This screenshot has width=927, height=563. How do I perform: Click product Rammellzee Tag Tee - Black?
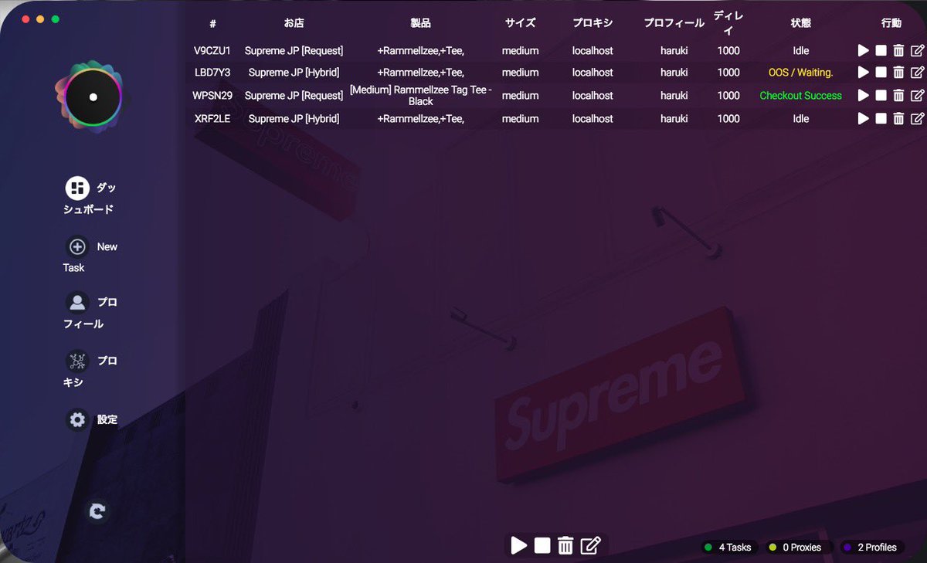pyautogui.click(x=421, y=96)
